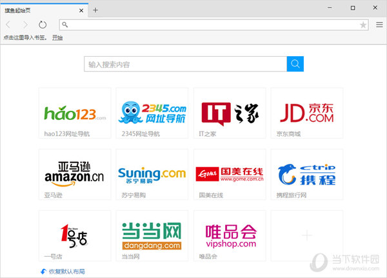Click the 2345网址导航 caption
This screenshot has width=387, height=278.
[x=141, y=134]
